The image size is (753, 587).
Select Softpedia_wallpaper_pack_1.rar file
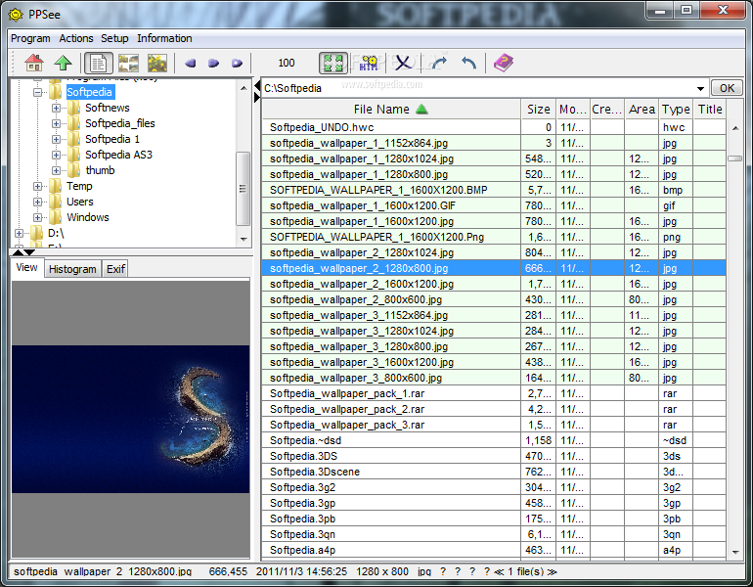pos(494,394)
